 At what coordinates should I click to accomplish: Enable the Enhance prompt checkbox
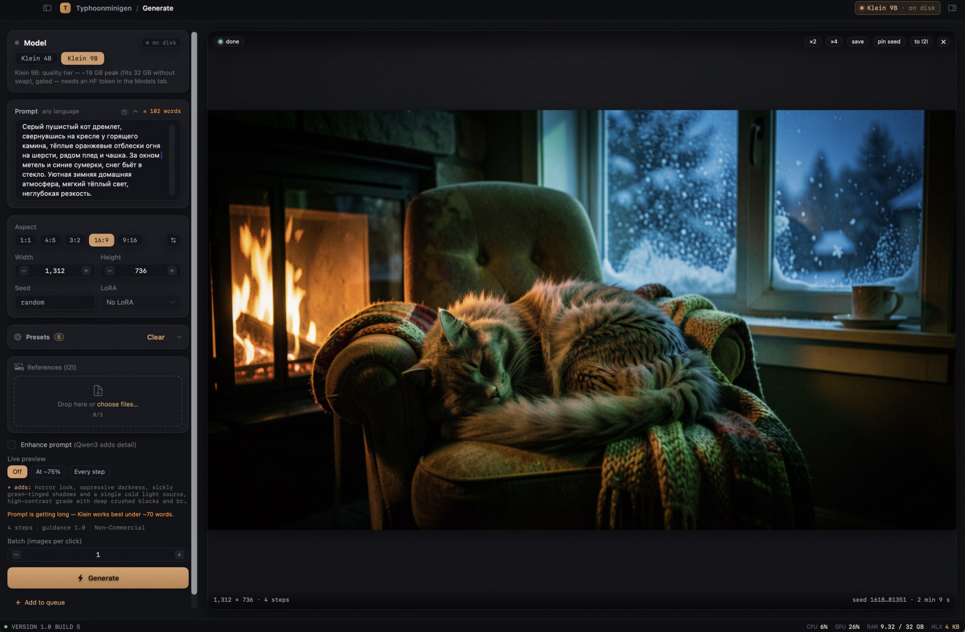click(x=12, y=445)
